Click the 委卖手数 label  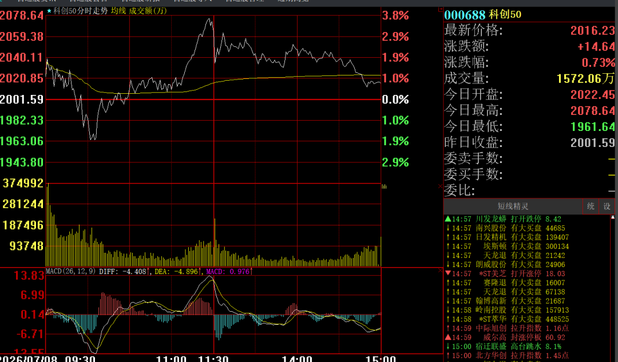click(473, 159)
